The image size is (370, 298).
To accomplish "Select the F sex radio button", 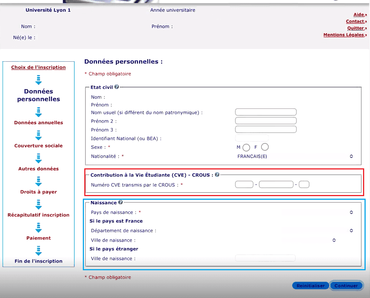I will point(264,147).
